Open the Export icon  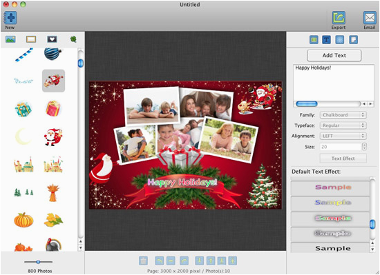click(x=339, y=18)
